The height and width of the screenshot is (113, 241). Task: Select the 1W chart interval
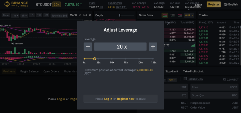pyautogui.click(x=39, y=15)
